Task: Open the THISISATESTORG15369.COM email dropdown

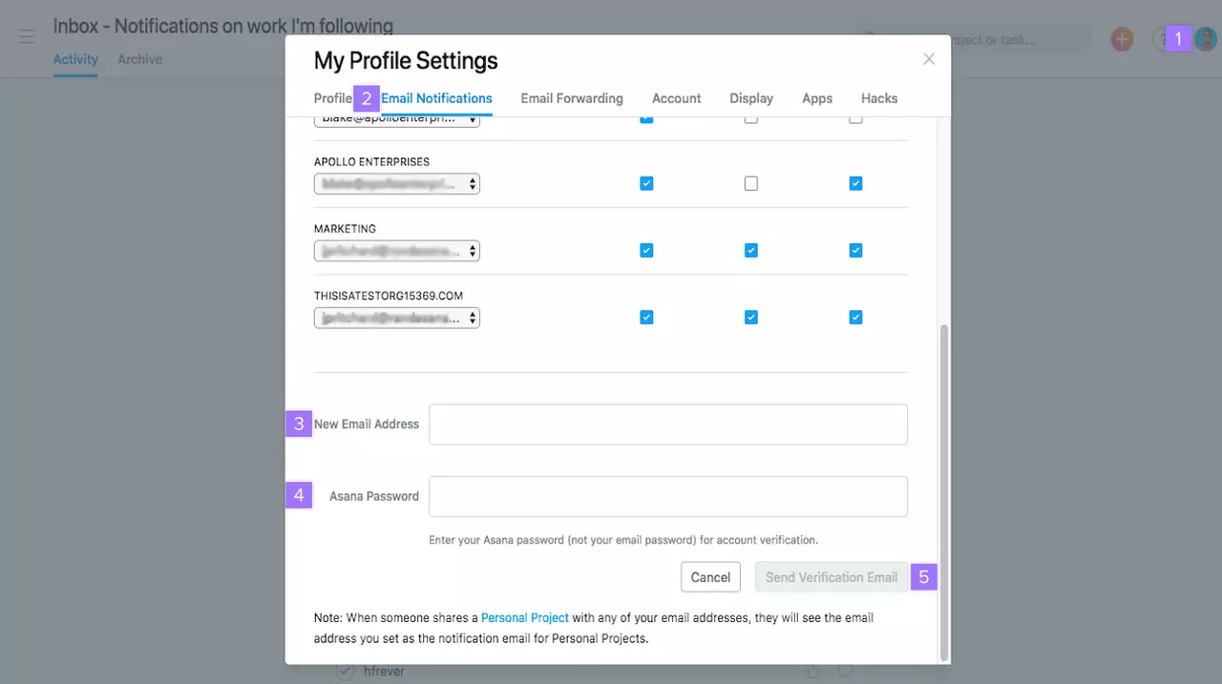Action: click(x=397, y=318)
